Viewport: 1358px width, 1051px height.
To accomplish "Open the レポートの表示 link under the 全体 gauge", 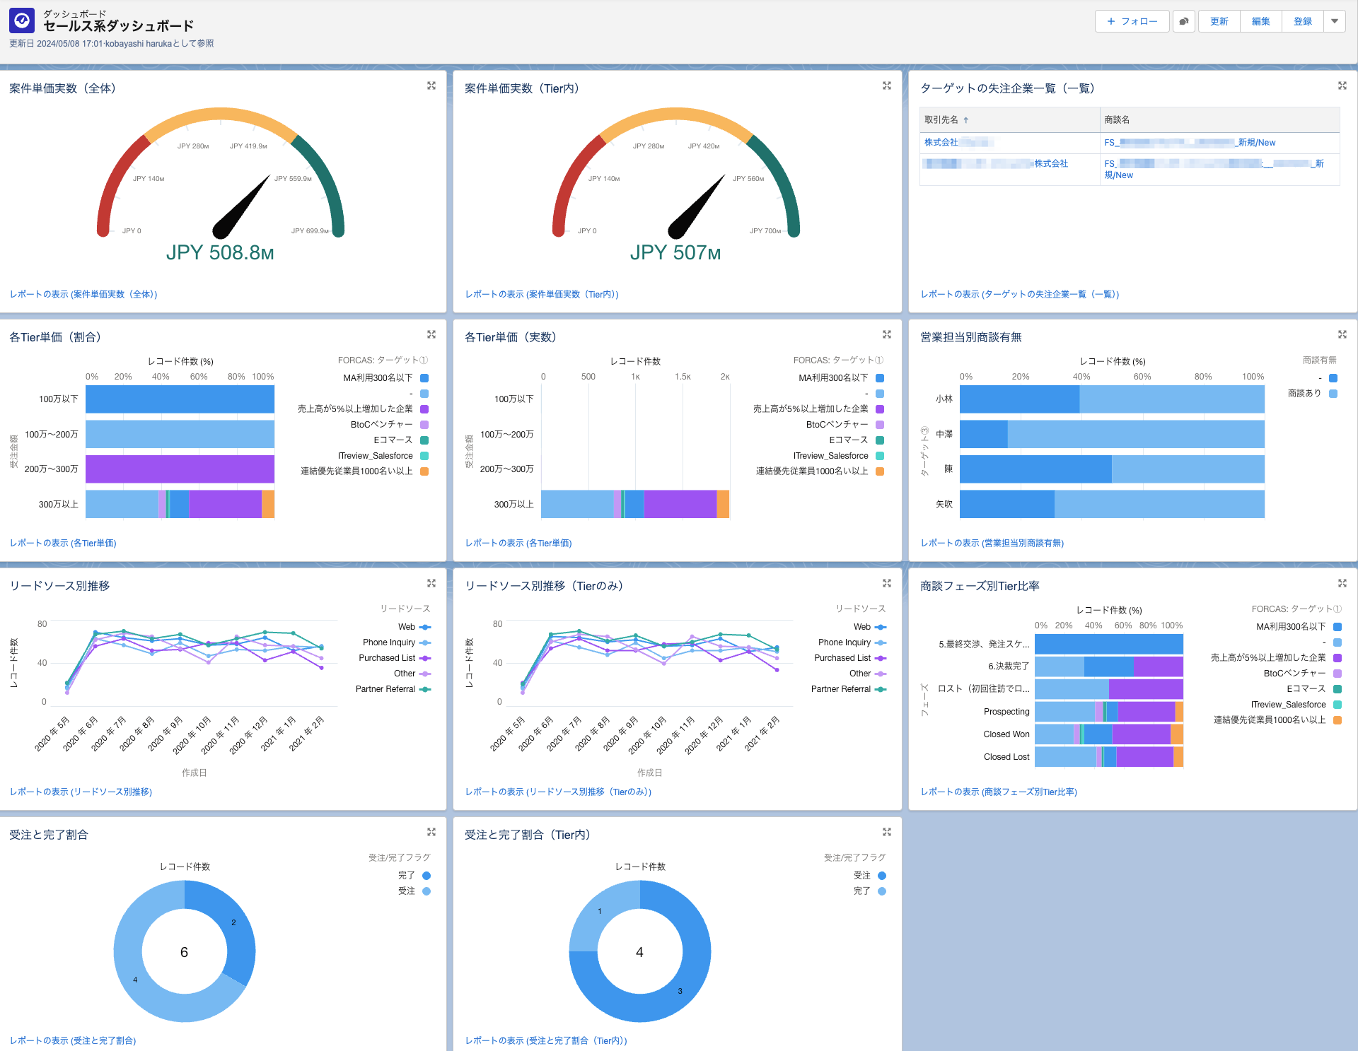I will tap(83, 293).
